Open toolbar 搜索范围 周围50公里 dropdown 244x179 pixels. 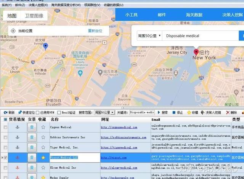104,112
